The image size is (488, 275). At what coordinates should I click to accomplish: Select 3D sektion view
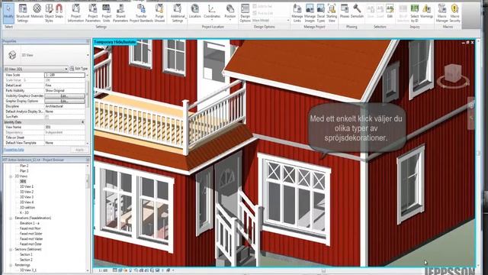[27, 207]
